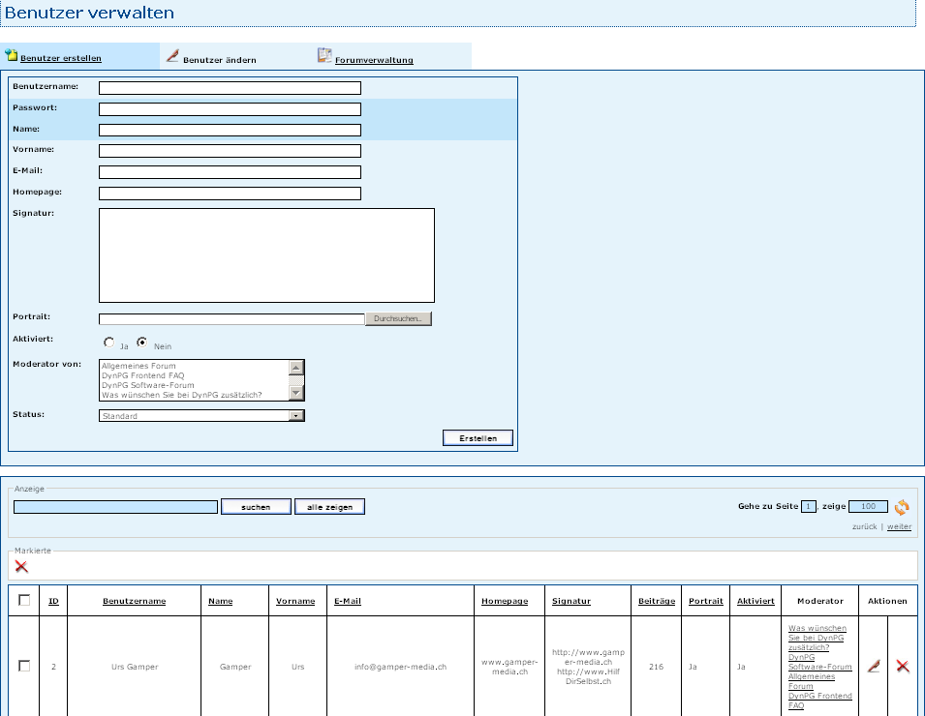Tick the checkbox for user ID 2
The height and width of the screenshot is (716, 925).
24,666
